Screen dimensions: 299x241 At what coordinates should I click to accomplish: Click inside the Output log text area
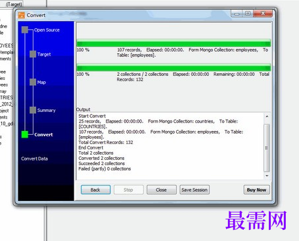point(170,146)
